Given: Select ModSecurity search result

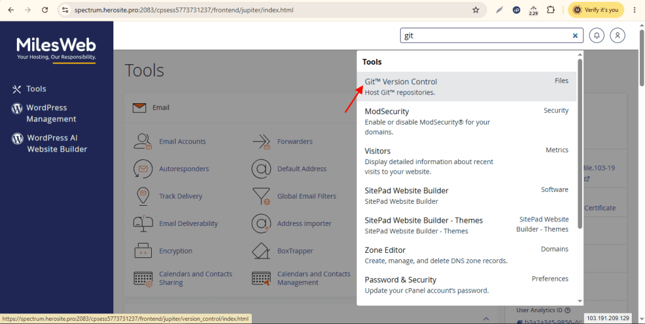Looking at the screenshot, I should 467,121.
